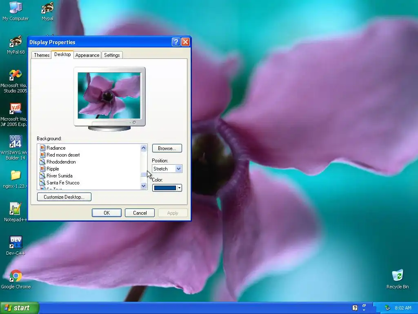
Task: Click the Apply button
Action: [173, 213]
